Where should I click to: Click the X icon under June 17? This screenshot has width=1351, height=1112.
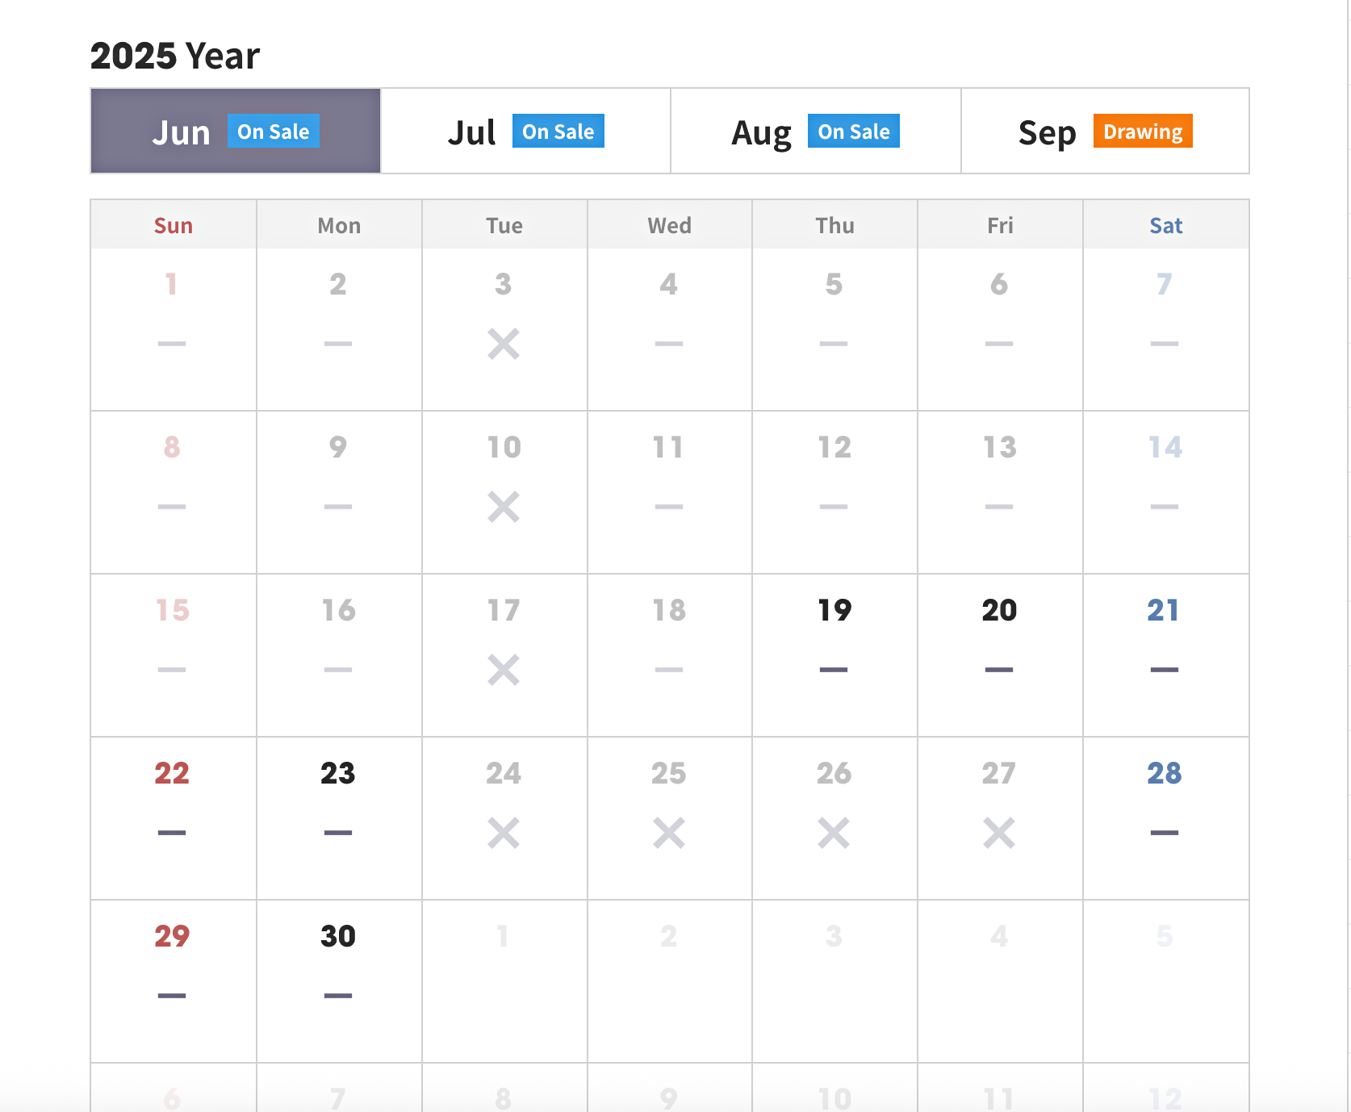tap(504, 670)
